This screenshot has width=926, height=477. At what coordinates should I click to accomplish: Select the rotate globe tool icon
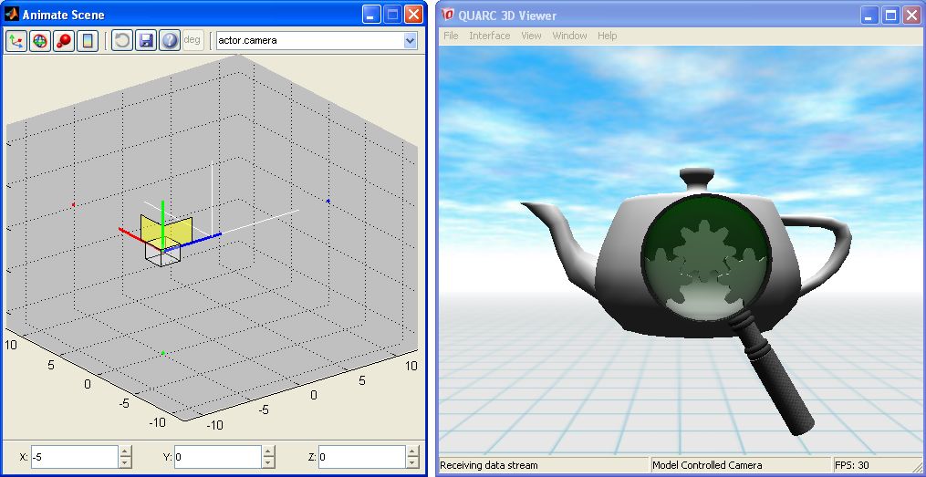coord(40,41)
